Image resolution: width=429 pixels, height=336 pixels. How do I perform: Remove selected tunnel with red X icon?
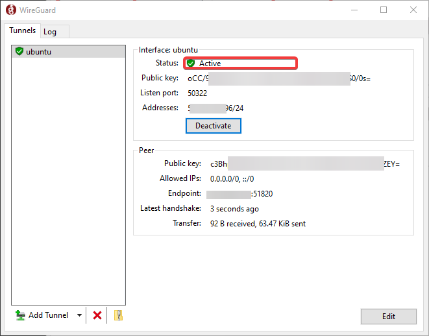(x=97, y=315)
